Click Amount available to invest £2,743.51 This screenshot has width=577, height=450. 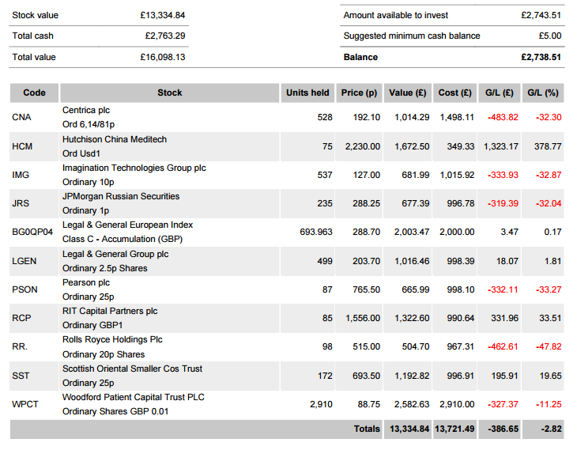point(541,15)
